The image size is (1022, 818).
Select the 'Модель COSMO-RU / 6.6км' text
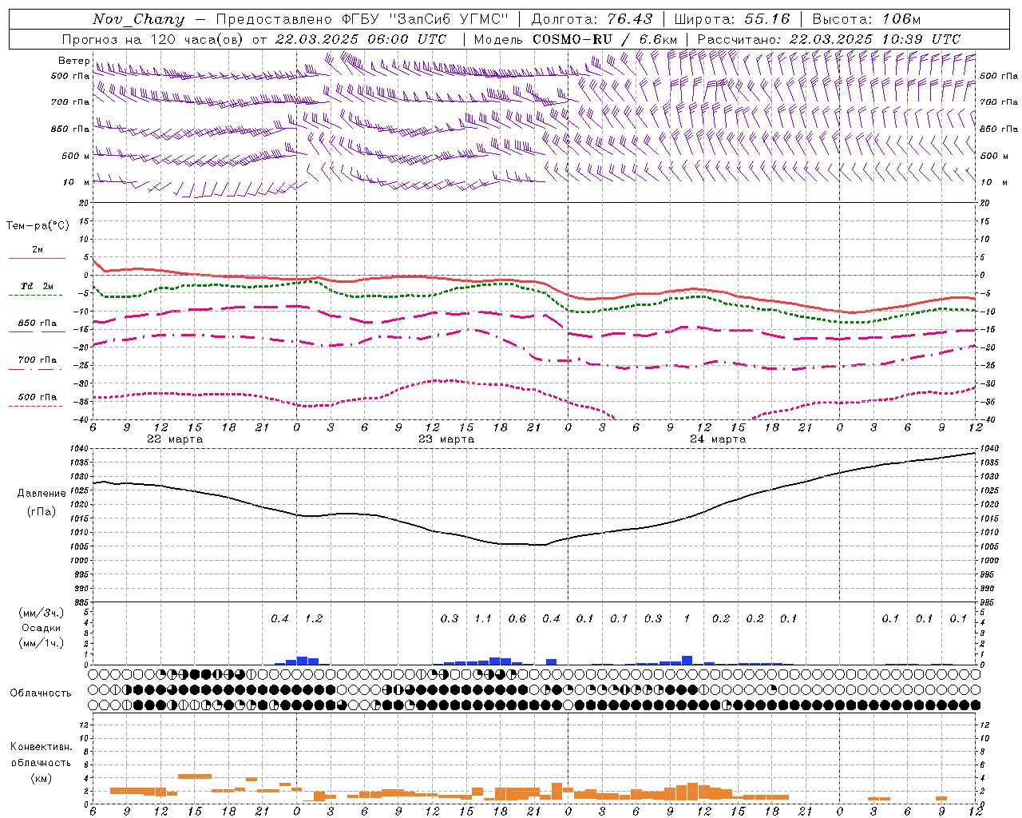[576, 39]
